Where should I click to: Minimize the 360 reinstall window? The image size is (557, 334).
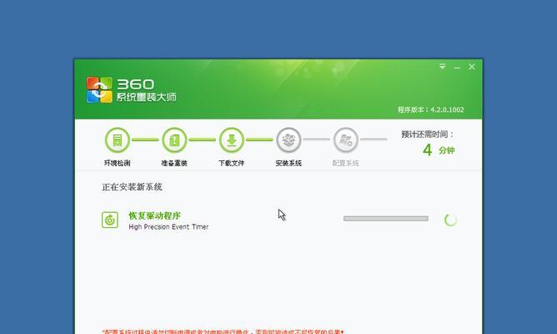pos(457,68)
